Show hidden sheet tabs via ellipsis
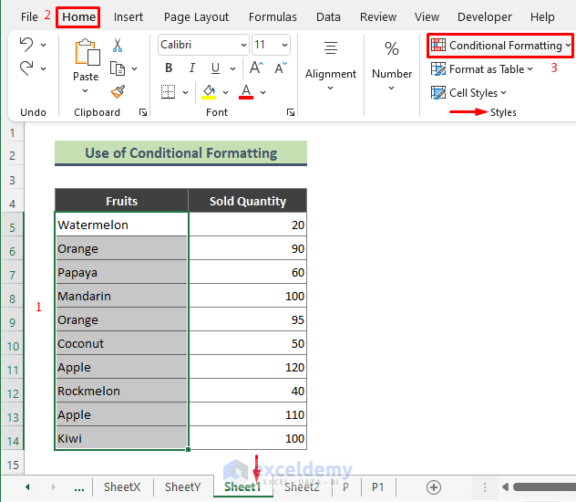 [x=79, y=487]
